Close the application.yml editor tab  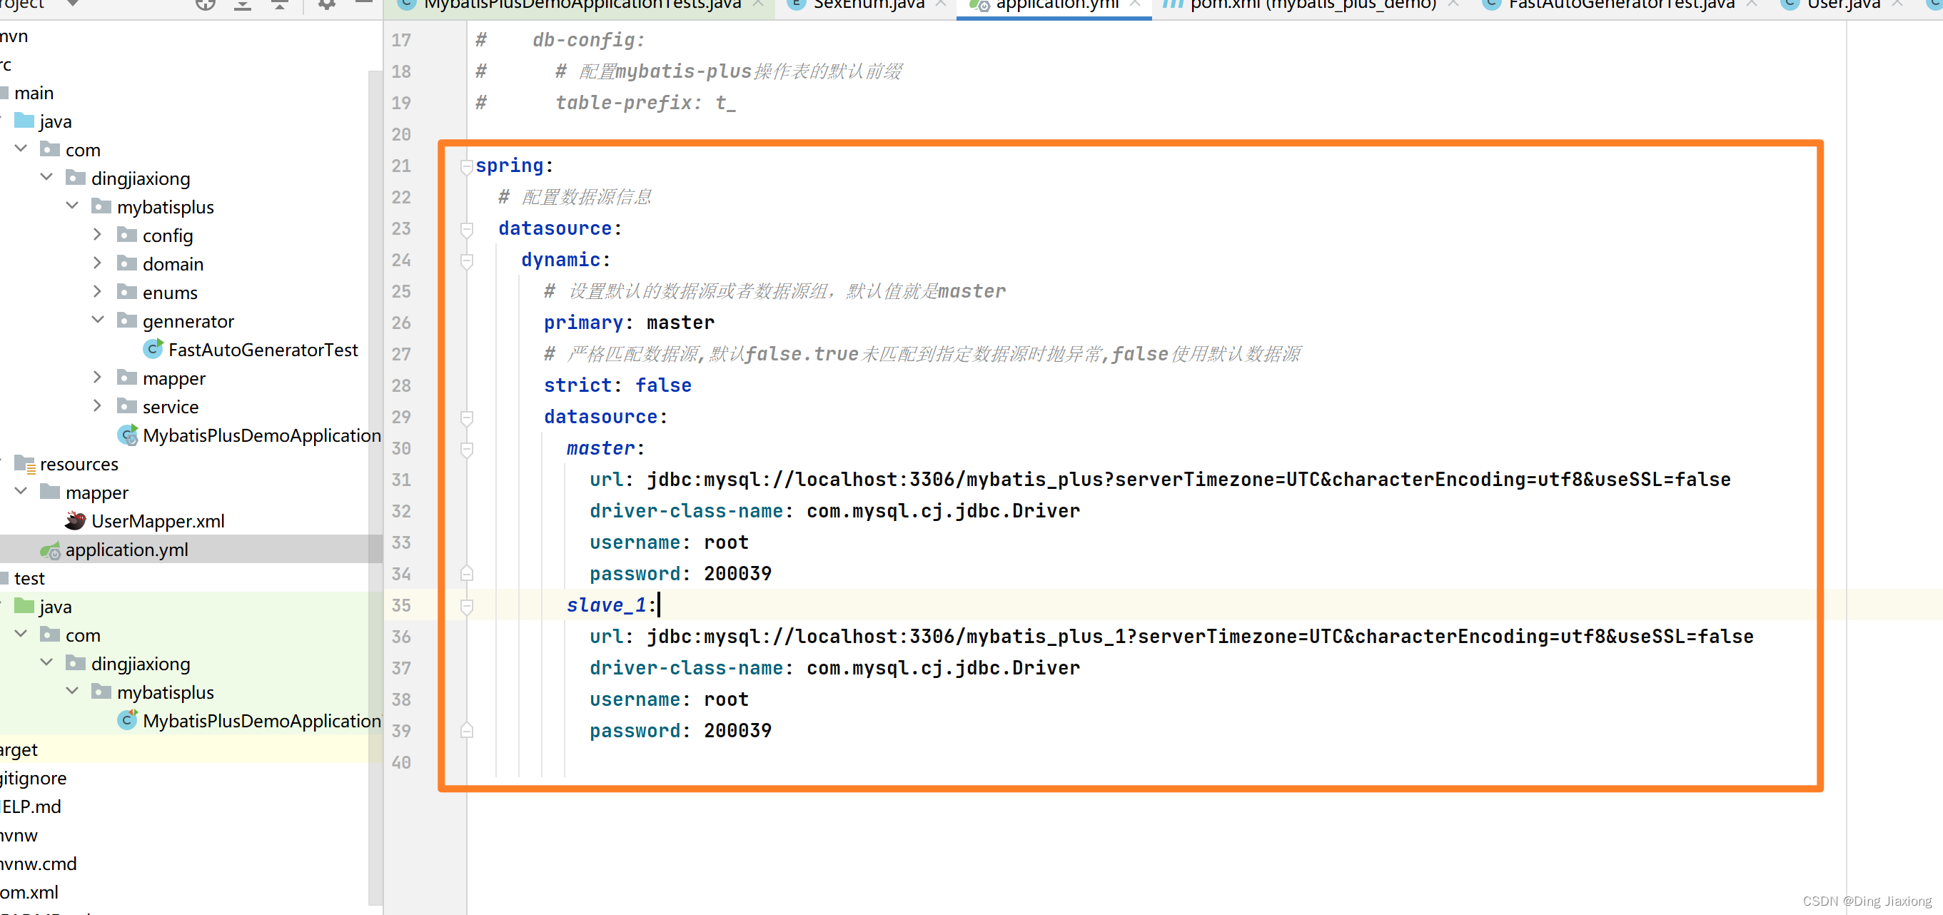point(1134,4)
